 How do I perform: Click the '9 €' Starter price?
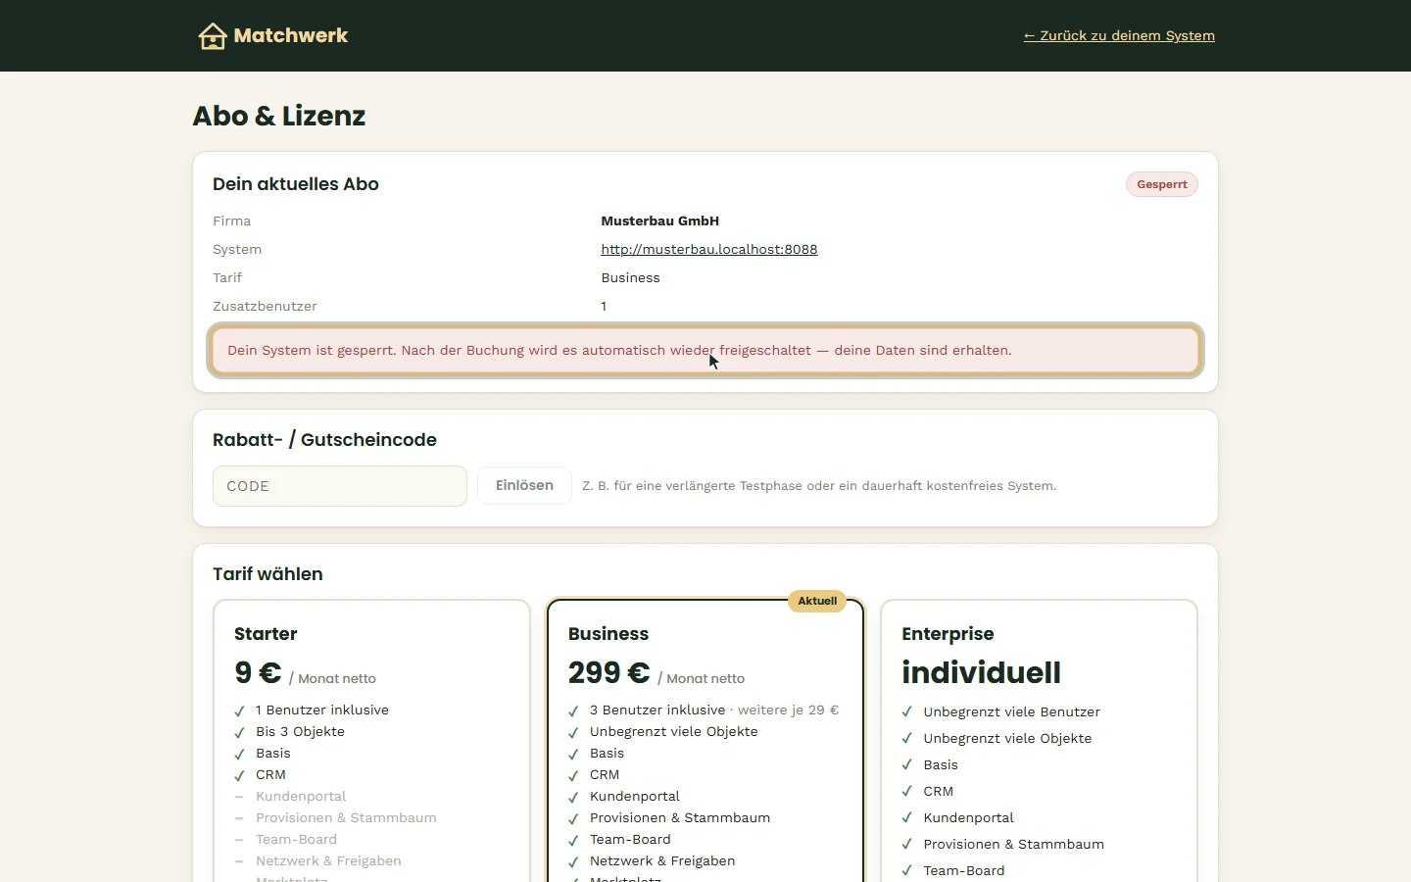[258, 673]
